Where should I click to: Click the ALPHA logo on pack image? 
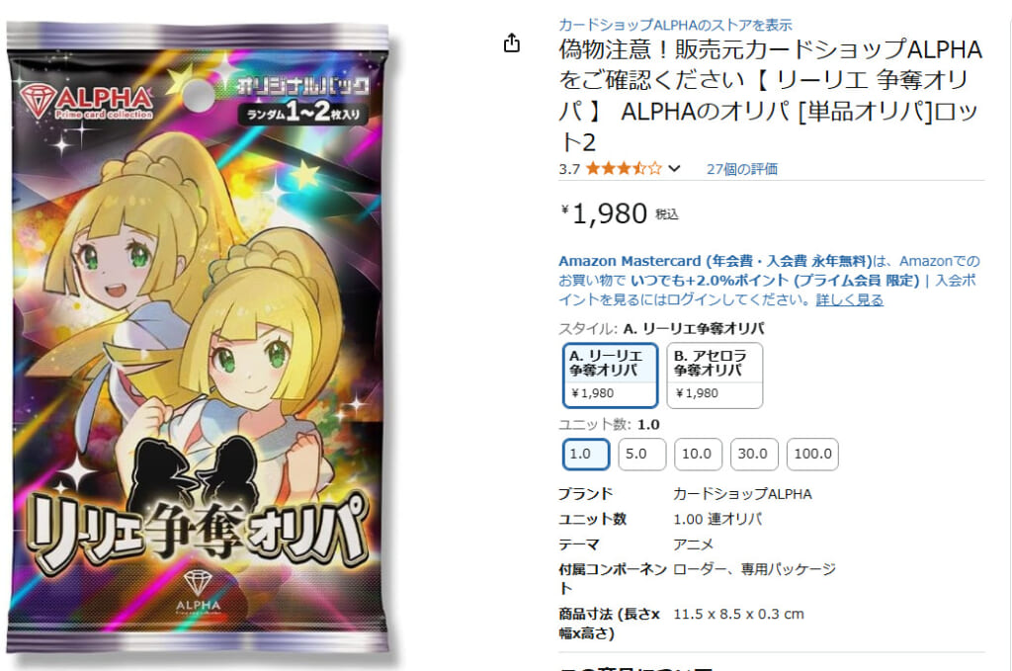point(87,102)
